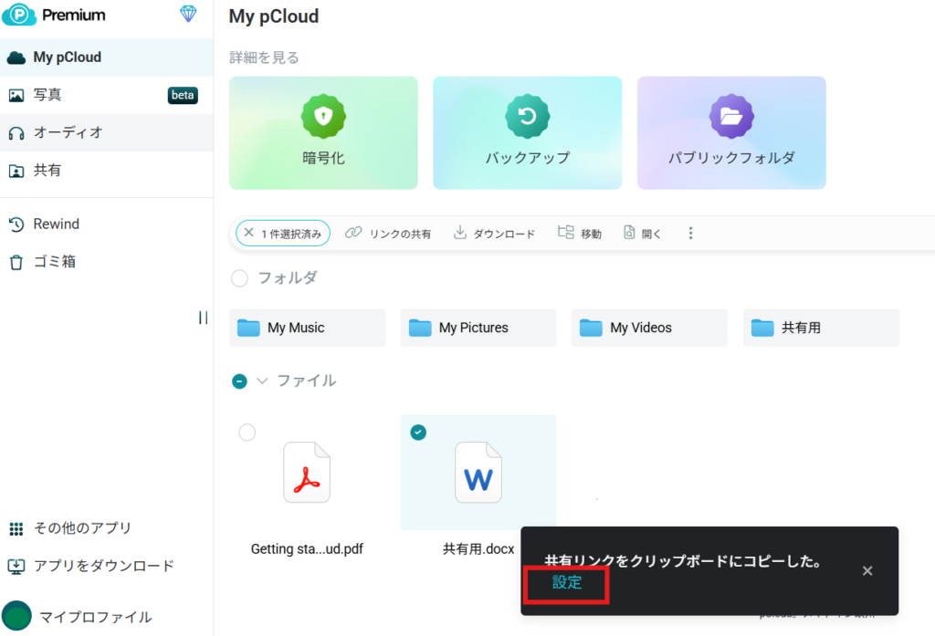Go to 写真 in the sidebar
This screenshot has width=935, height=636.
click(47, 95)
